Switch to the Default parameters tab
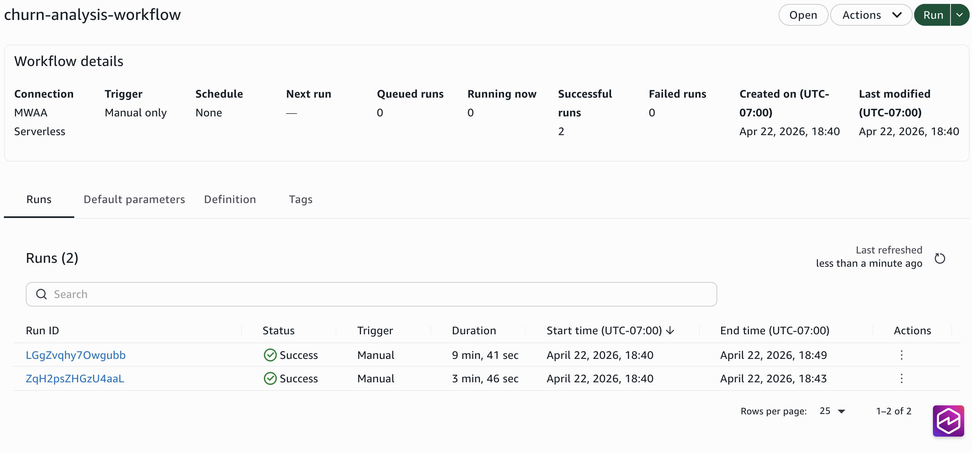This screenshot has height=453, width=972. click(134, 200)
